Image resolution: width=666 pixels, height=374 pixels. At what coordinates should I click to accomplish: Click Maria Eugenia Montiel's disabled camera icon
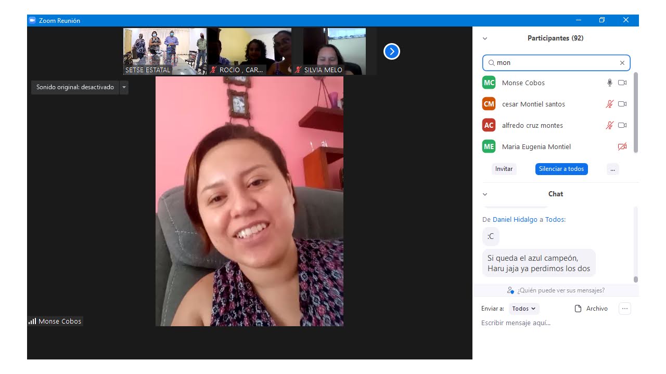(x=622, y=146)
